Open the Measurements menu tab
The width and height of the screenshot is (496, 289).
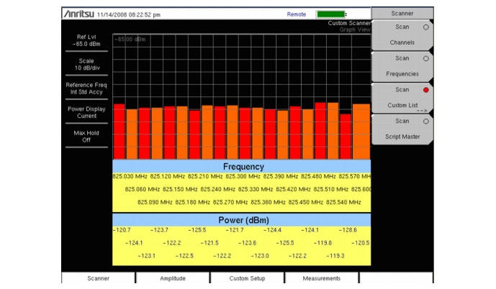tap(321, 278)
